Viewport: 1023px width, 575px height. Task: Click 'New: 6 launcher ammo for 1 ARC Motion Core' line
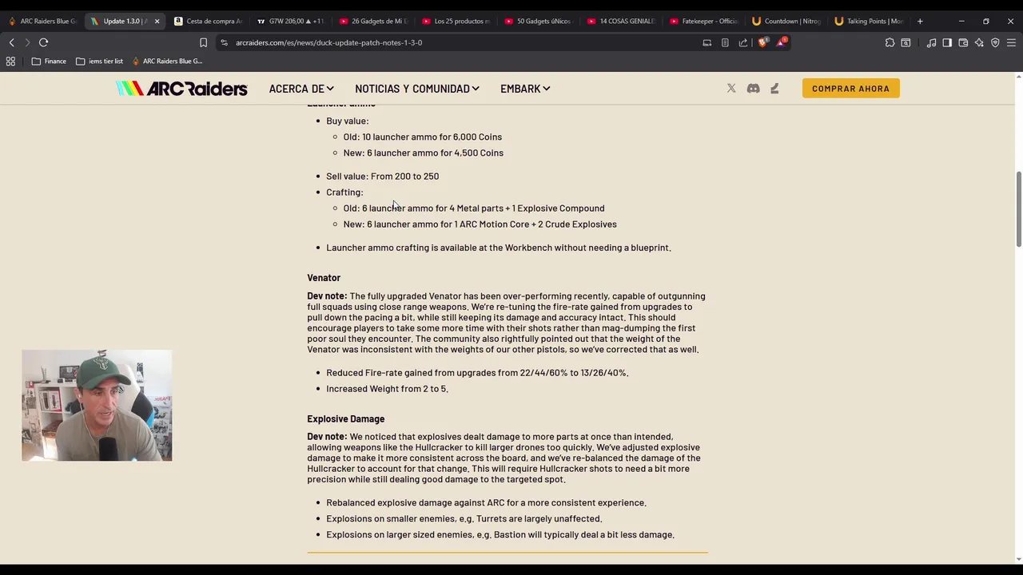(x=480, y=224)
